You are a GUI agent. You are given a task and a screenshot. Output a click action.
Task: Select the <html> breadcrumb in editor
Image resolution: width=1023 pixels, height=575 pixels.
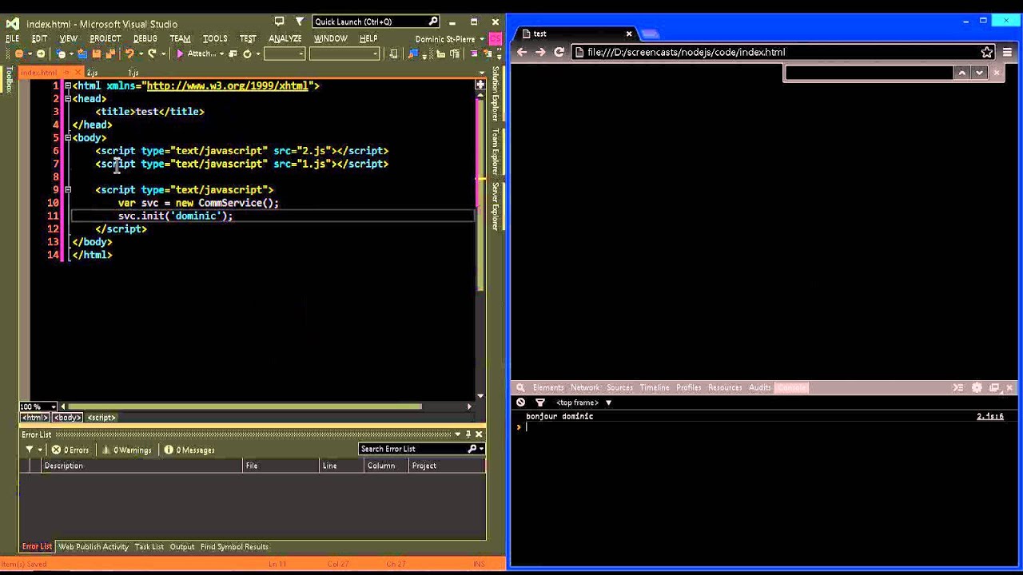(34, 418)
